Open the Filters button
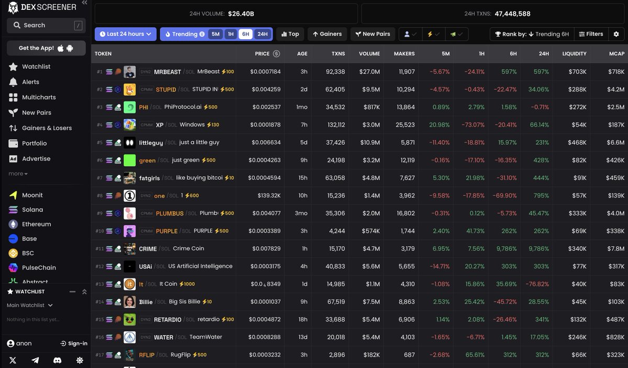Screen dimensions: 628x368 pyautogui.click(x=591, y=34)
